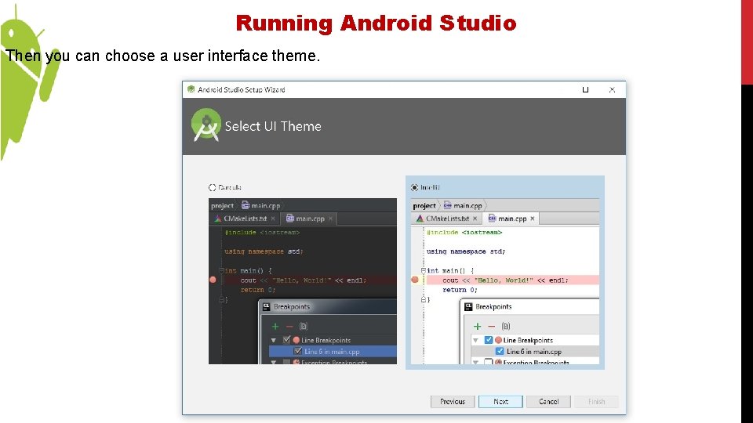Click code fold marker at int main light preview
Image resolution: width=753 pixels, height=423 pixels.
pyautogui.click(x=423, y=270)
